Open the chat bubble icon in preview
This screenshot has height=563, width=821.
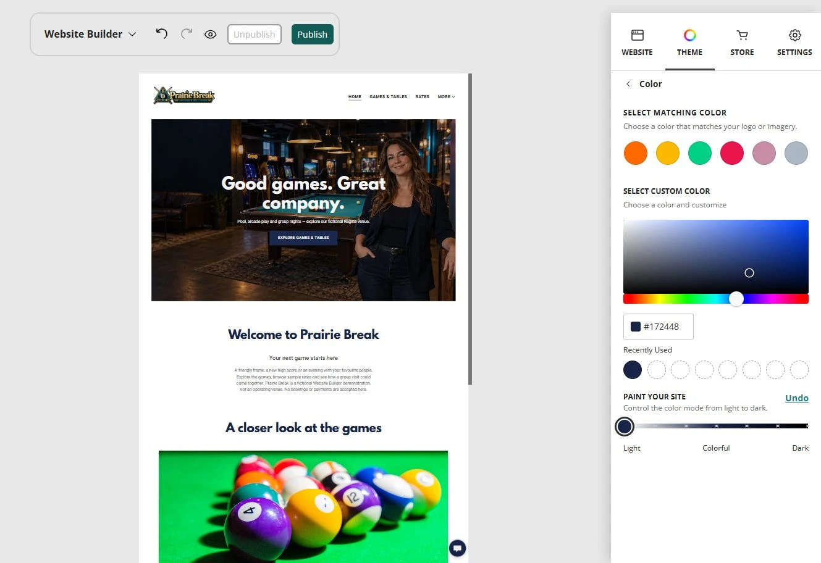[x=458, y=548]
